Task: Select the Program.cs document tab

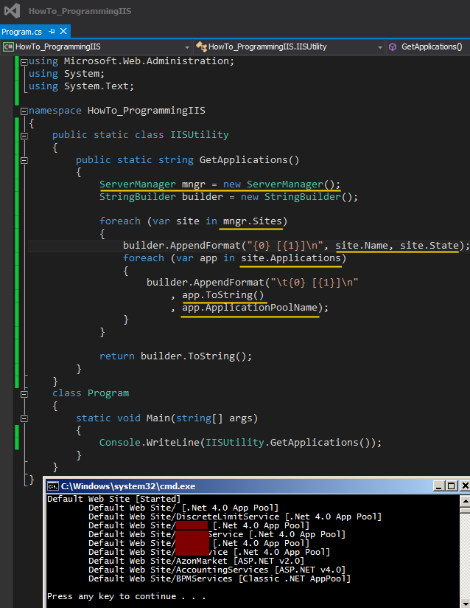Action: pos(22,32)
